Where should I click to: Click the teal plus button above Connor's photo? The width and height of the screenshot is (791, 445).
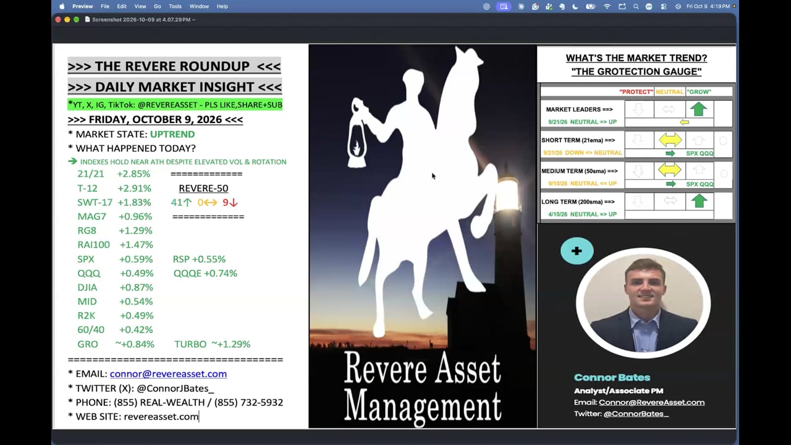pos(577,251)
